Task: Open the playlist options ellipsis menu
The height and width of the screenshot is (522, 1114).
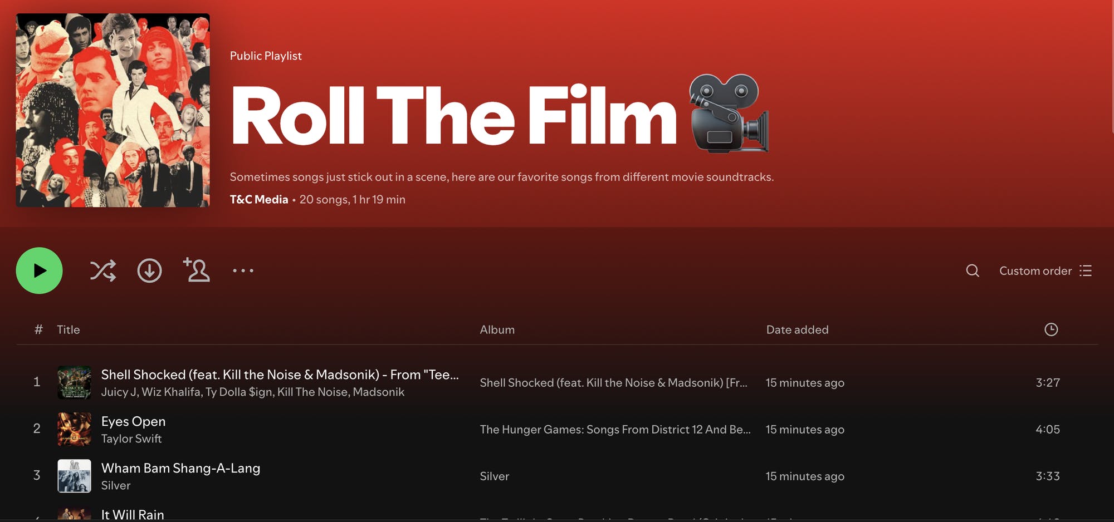Action: pos(243,270)
